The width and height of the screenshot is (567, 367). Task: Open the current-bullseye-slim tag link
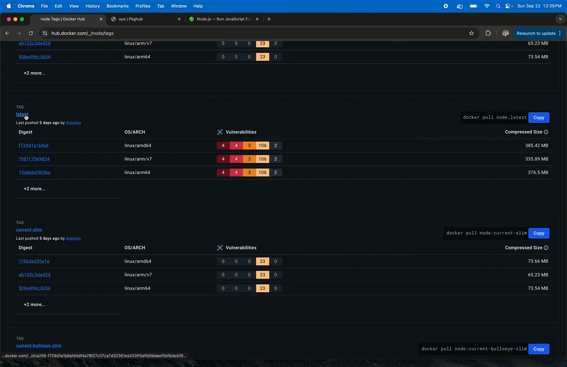39,346
